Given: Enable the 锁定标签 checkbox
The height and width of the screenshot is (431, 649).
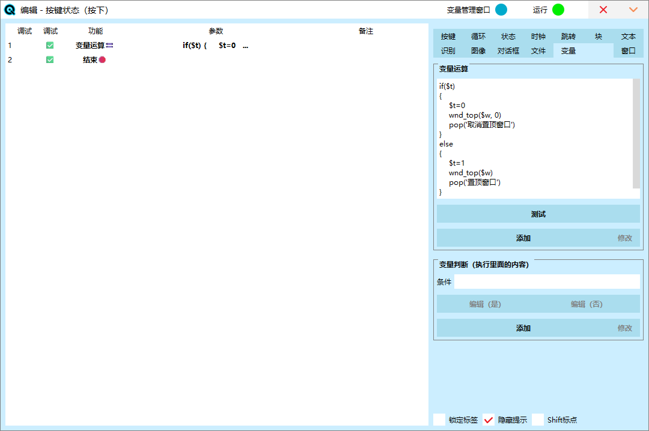Looking at the screenshot, I should tap(439, 420).
